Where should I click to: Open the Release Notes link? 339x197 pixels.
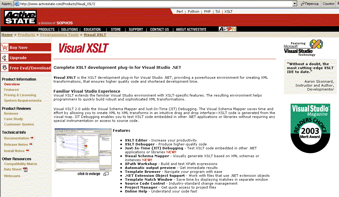point(16,144)
